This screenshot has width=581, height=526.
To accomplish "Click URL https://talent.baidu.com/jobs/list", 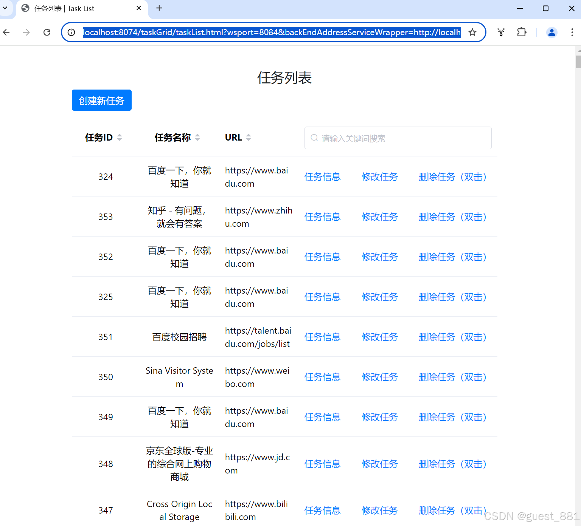I will (258, 337).
